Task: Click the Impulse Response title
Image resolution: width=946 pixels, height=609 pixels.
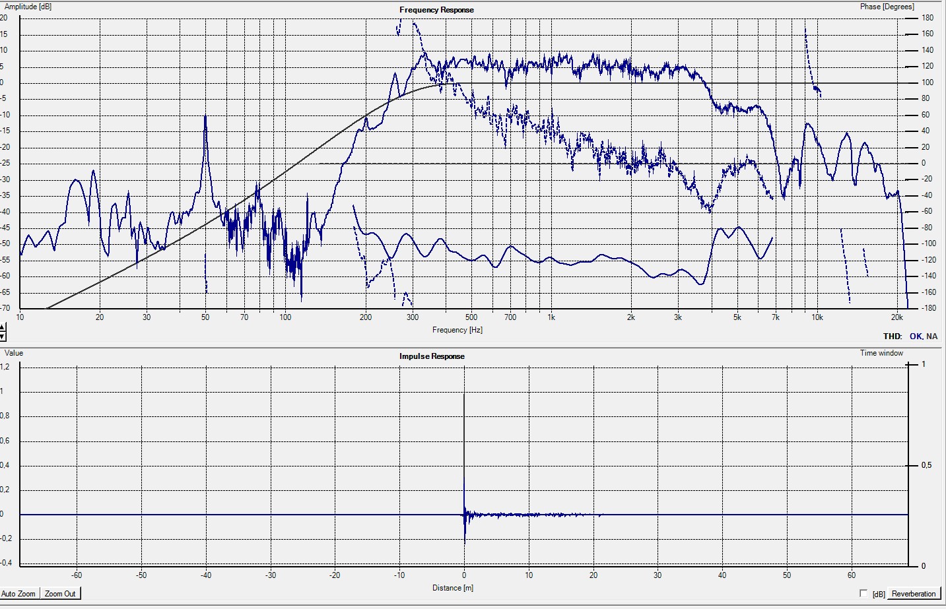Action: tap(432, 356)
